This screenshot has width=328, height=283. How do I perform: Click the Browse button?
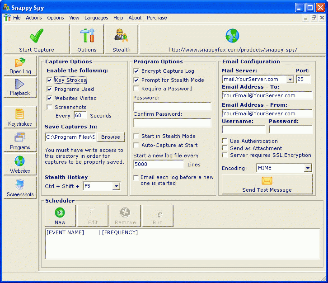111,137
